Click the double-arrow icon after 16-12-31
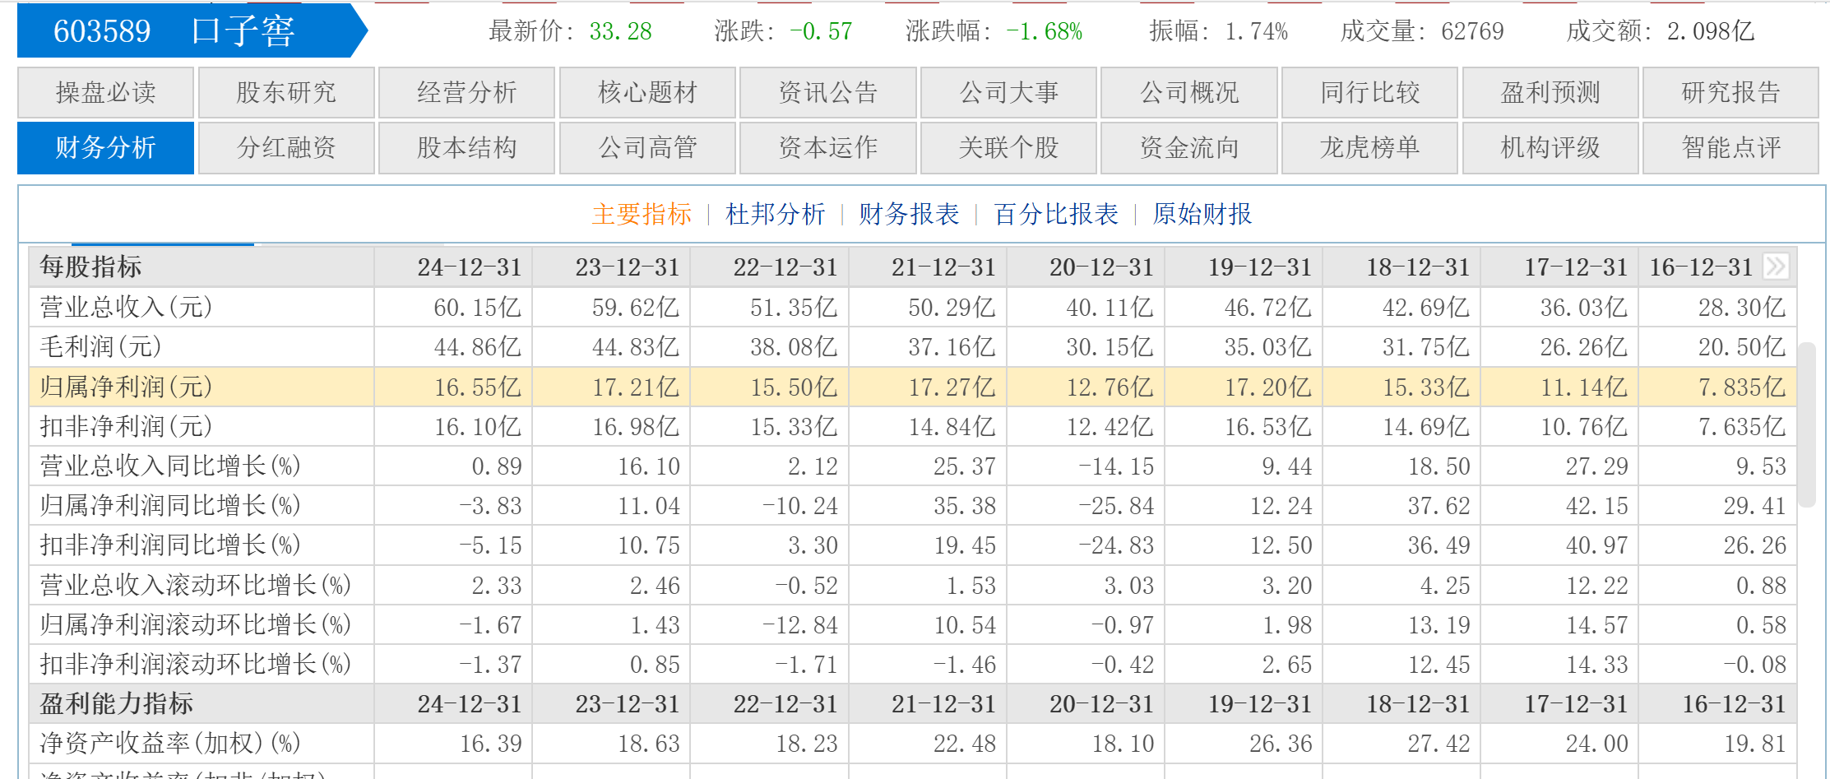This screenshot has width=1830, height=779. [1776, 267]
